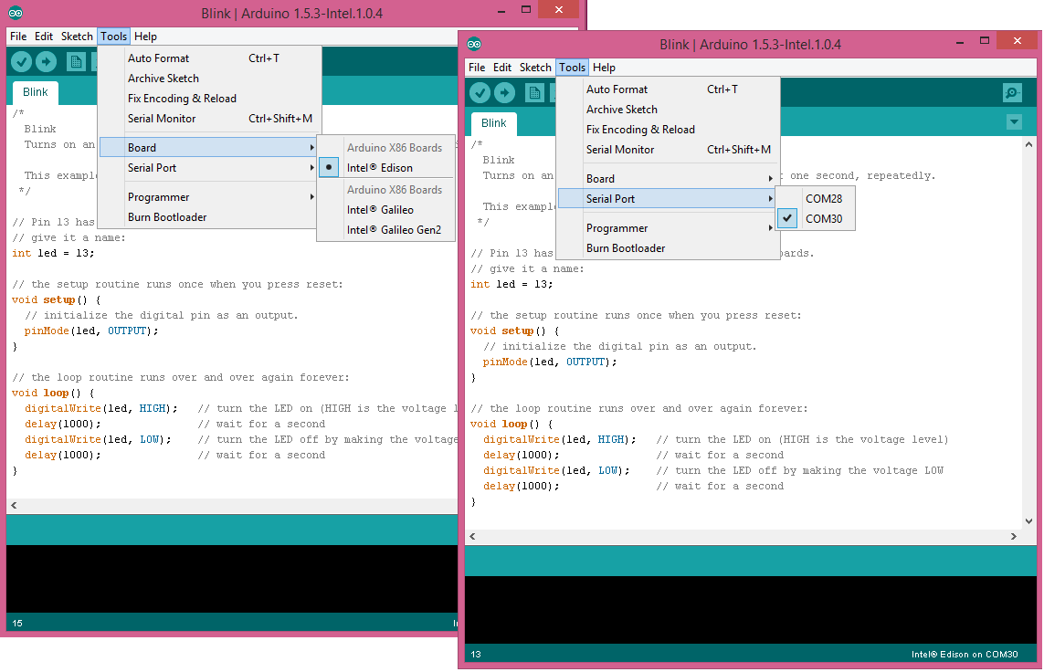Screen dimensions: 1044x672
Task: Click horizontal scroll left arrow in right window
Action: [473, 536]
